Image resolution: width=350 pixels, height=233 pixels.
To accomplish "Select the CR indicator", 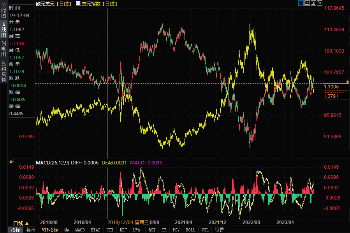I will pyautogui.click(x=164, y=230).
